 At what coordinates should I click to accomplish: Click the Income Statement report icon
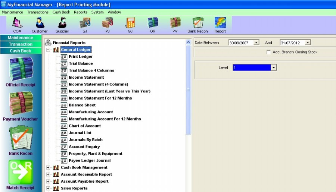click(64, 78)
